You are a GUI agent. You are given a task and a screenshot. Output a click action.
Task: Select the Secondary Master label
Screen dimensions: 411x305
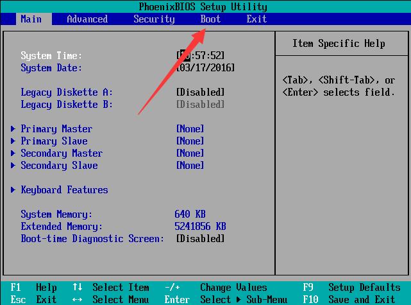pos(62,153)
